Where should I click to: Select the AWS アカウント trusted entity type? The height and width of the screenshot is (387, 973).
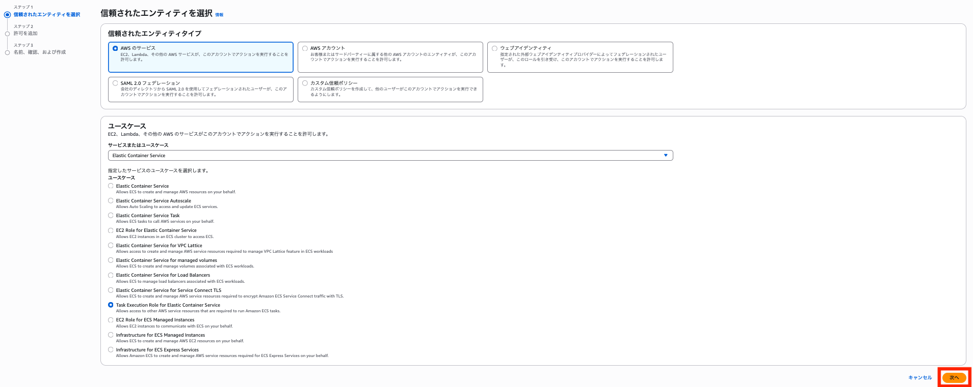click(x=305, y=48)
